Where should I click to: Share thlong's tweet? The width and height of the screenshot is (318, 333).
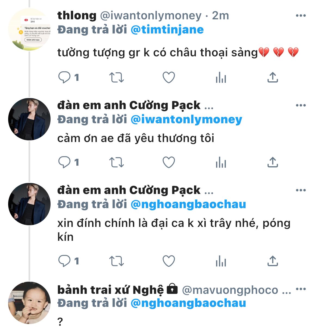[x=273, y=78]
